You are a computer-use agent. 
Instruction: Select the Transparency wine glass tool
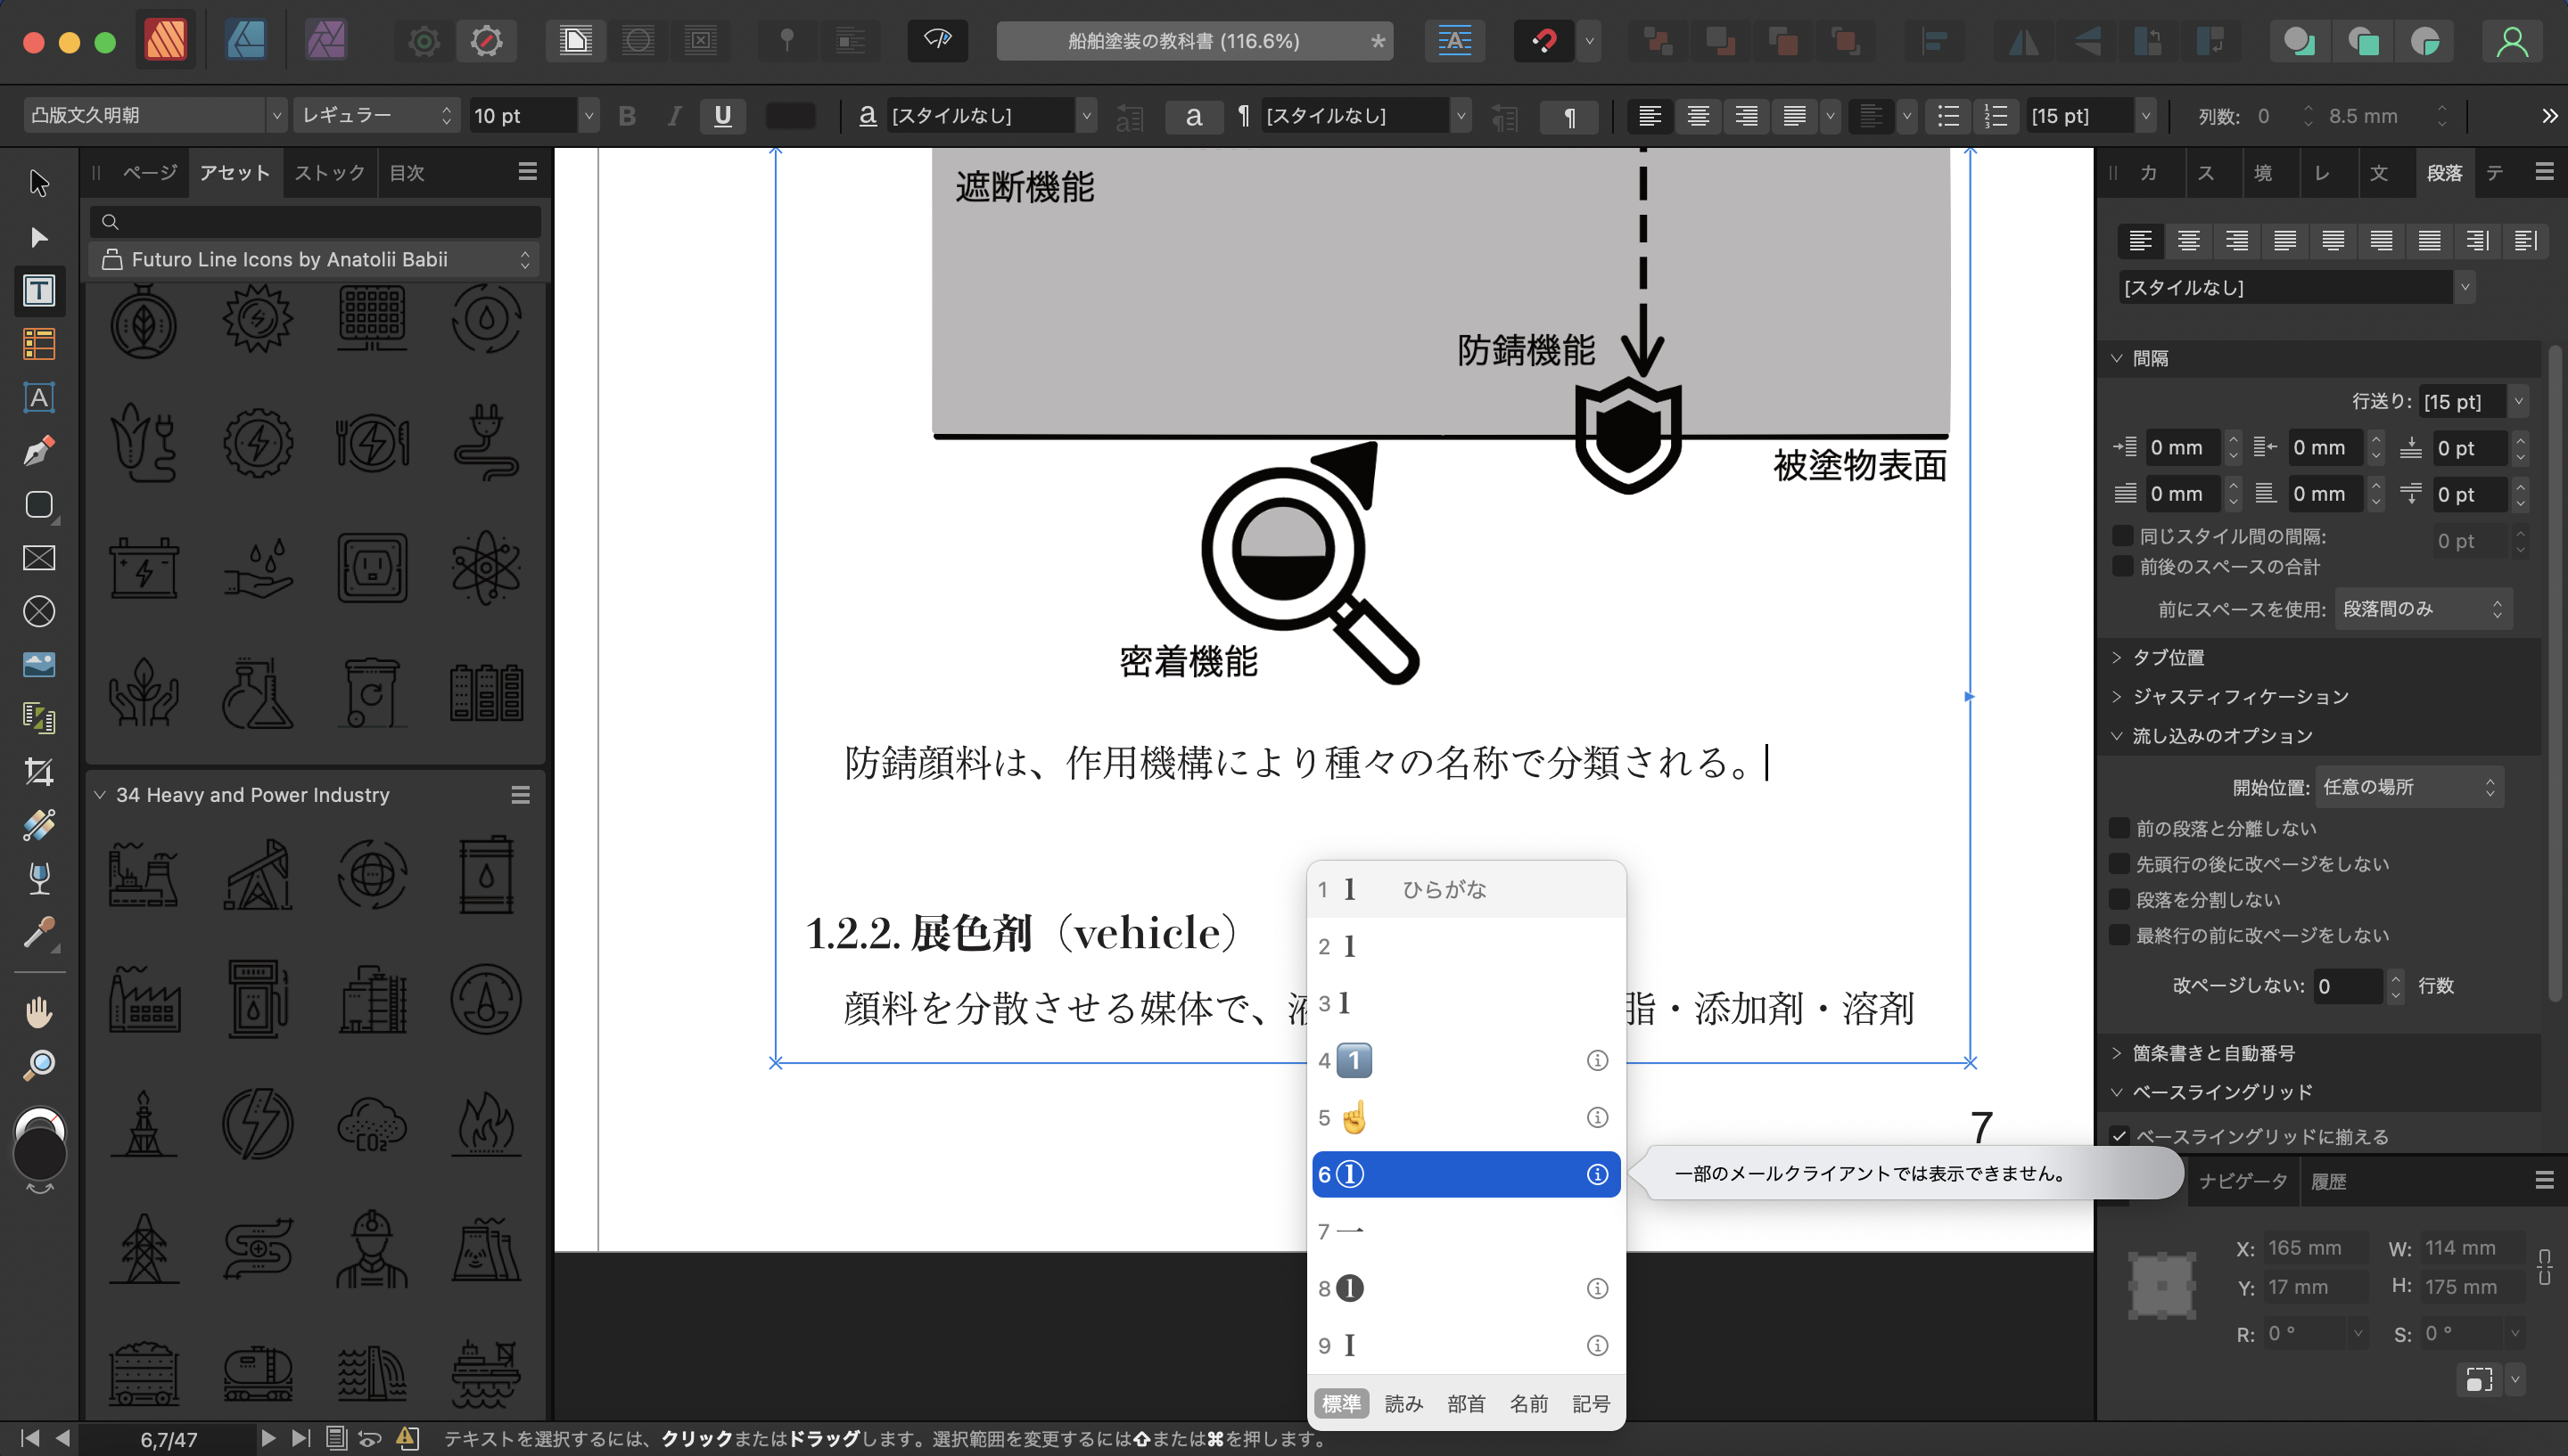coord(39,878)
